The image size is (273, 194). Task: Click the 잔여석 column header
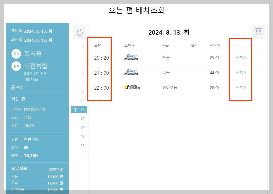click(x=215, y=46)
